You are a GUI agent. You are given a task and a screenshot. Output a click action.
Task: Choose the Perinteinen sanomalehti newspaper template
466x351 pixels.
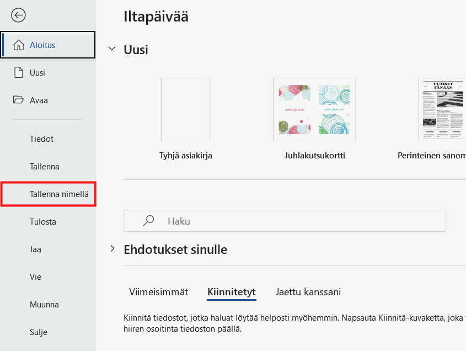click(x=442, y=109)
